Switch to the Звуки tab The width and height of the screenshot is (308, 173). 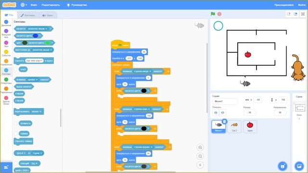(x=48, y=15)
